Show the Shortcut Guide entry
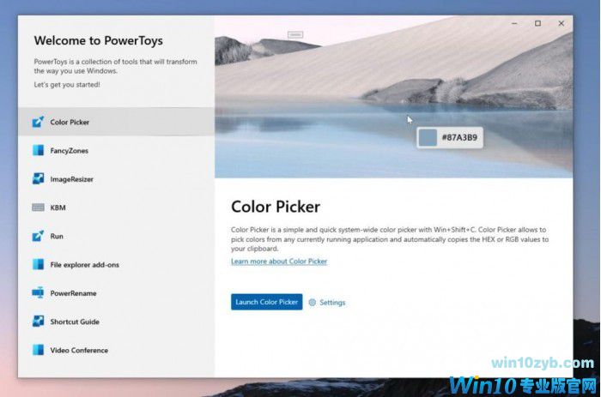The height and width of the screenshot is (397, 601). pyautogui.click(x=116, y=322)
